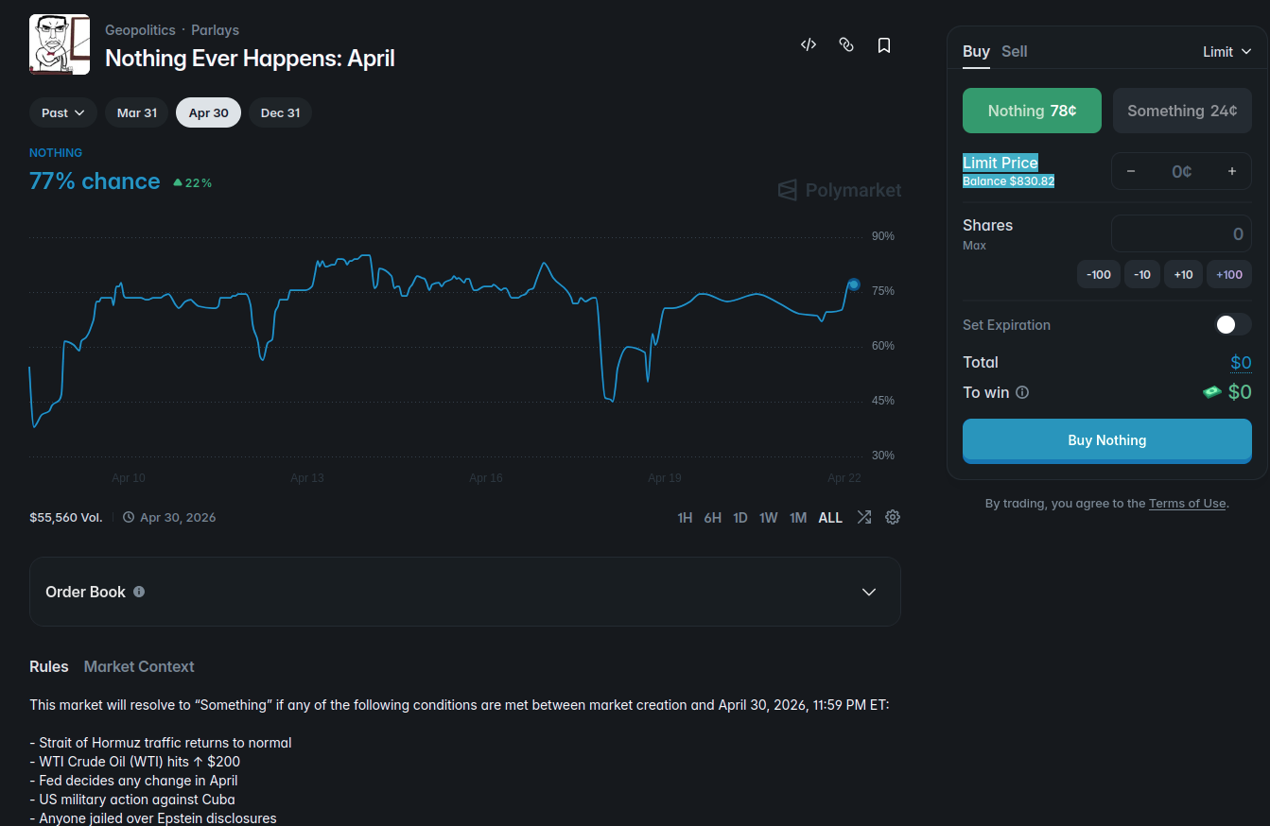This screenshot has height=826, width=1270.
Task: Open the Market Context tab
Action: click(139, 666)
